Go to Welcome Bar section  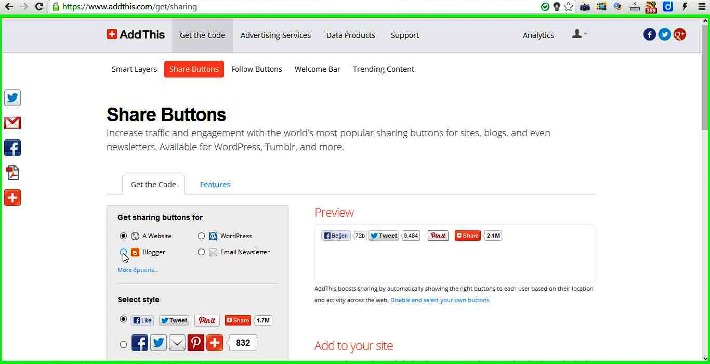[318, 69]
